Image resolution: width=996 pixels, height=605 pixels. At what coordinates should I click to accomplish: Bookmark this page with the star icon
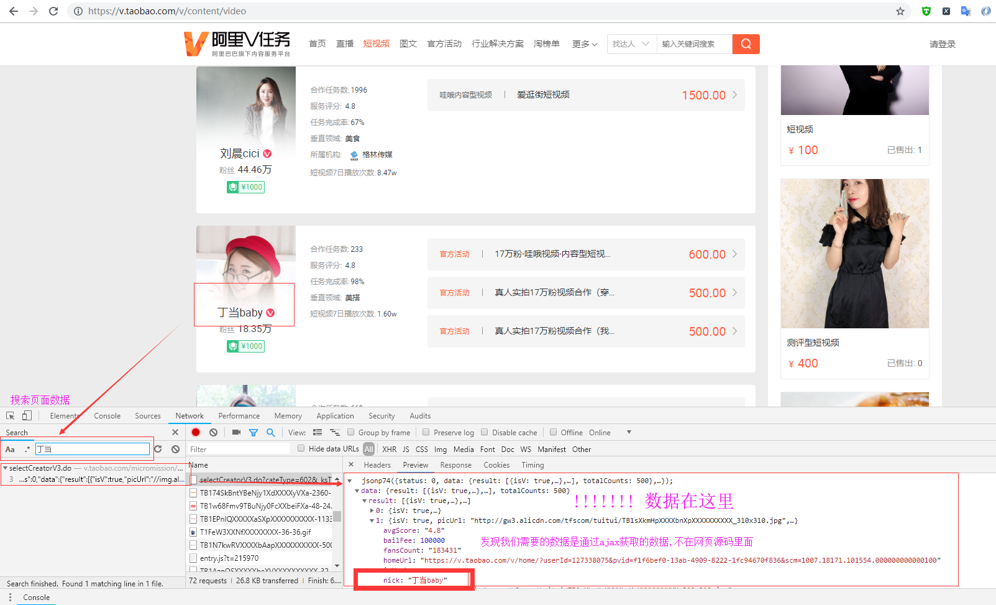coord(900,11)
